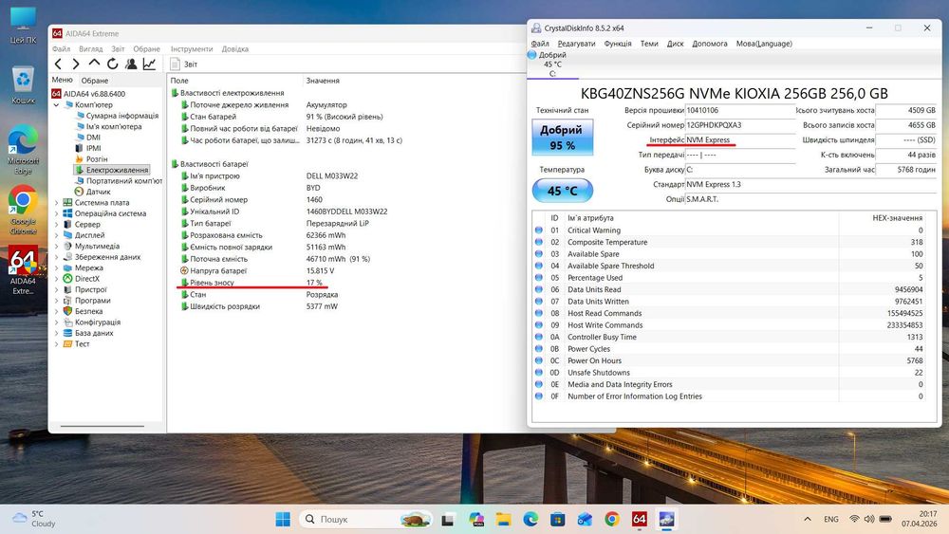Open the Мова(Language) menu in CrystalDiskInfo
This screenshot has width=949, height=534.
pos(764,44)
